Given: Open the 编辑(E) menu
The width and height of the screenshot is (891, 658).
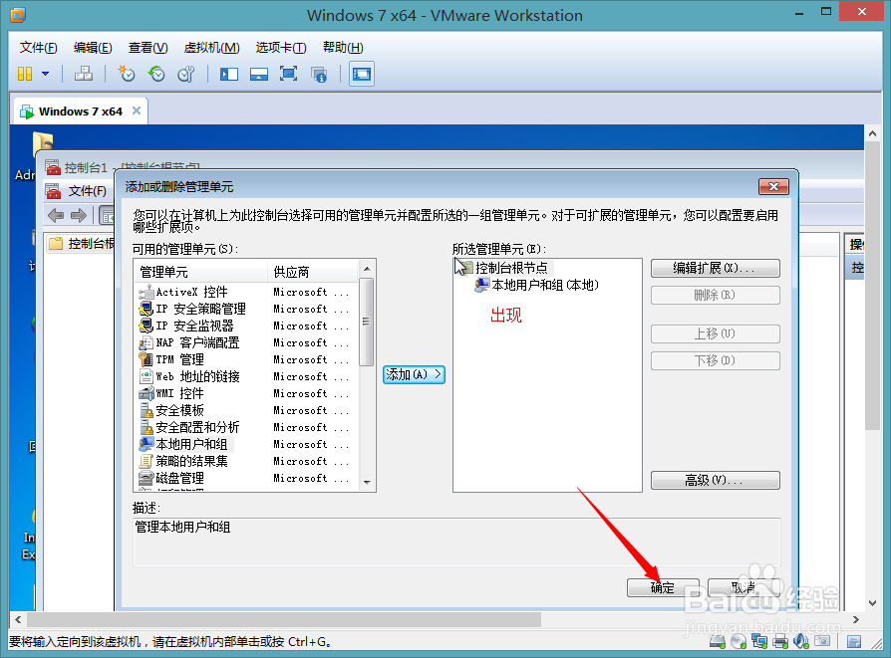Looking at the screenshot, I should tap(93, 48).
